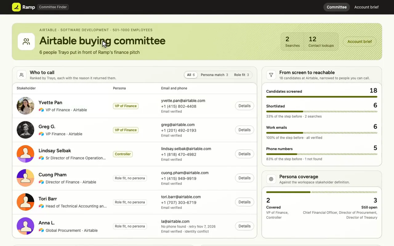Click email tori.barr@airtable.com

pyautogui.click(x=181, y=197)
